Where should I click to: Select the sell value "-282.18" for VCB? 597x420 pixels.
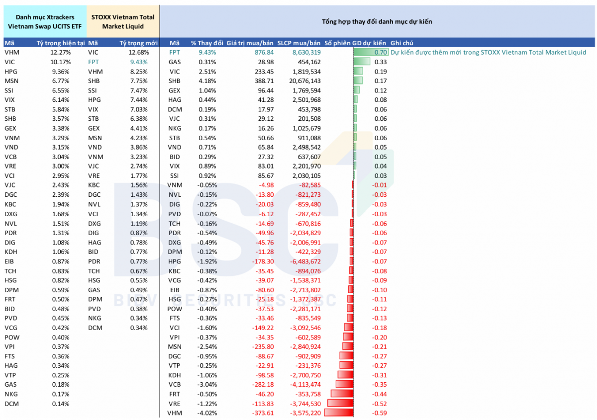[x=263, y=385]
